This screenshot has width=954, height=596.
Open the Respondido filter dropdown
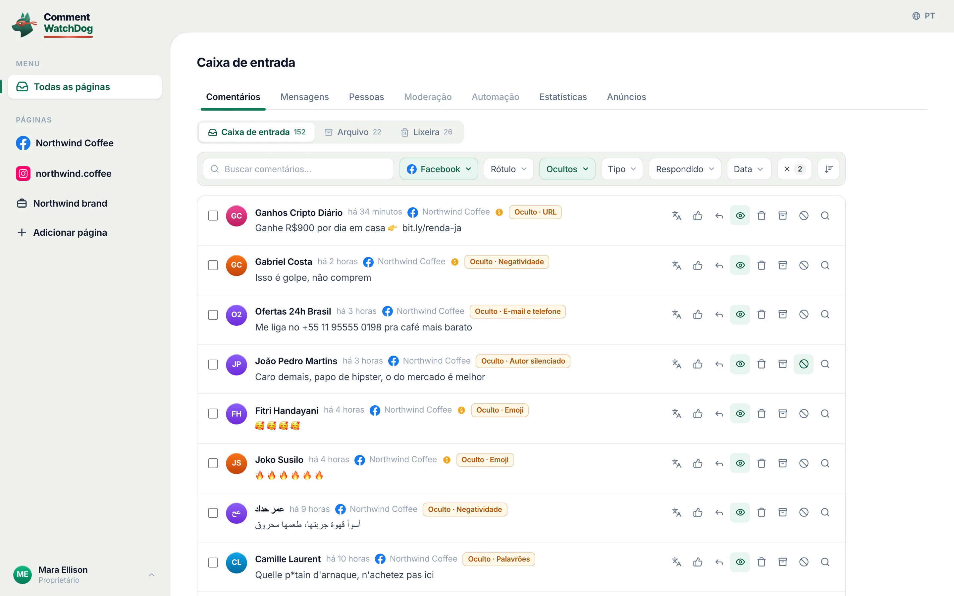click(685, 169)
